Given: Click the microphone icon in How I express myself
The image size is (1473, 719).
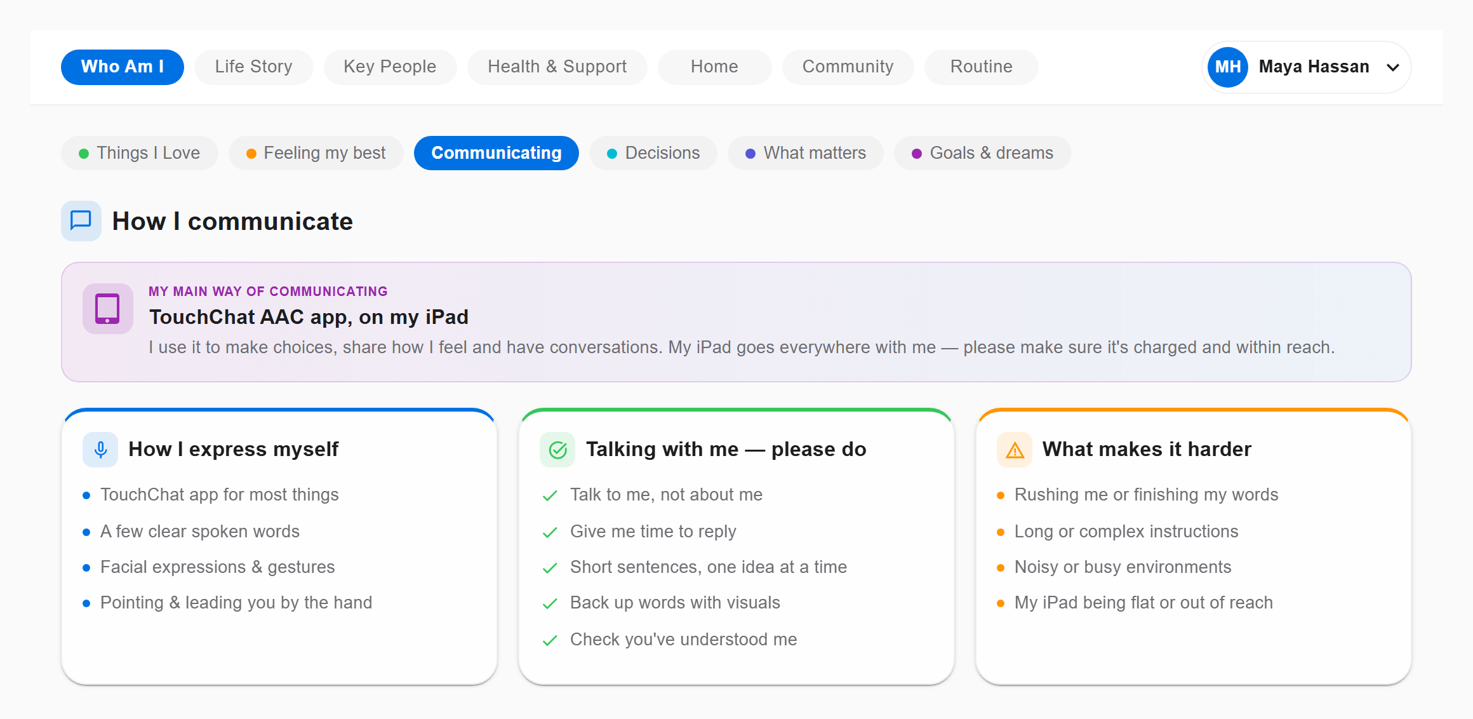Looking at the screenshot, I should (x=100, y=450).
